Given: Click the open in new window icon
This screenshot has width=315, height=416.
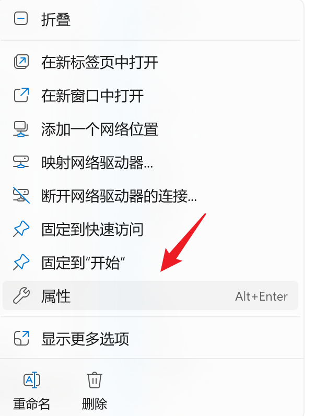Looking at the screenshot, I should [21, 95].
